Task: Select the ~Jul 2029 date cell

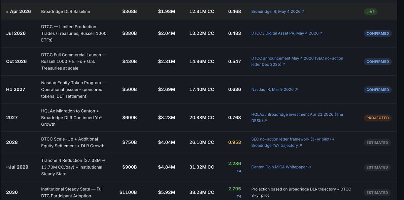Action: tap(17, 167)
